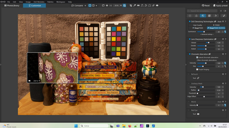Screen dimensions: 229x128
Task: Pick the white balance eyedropper tool
Action: point(135,5)
